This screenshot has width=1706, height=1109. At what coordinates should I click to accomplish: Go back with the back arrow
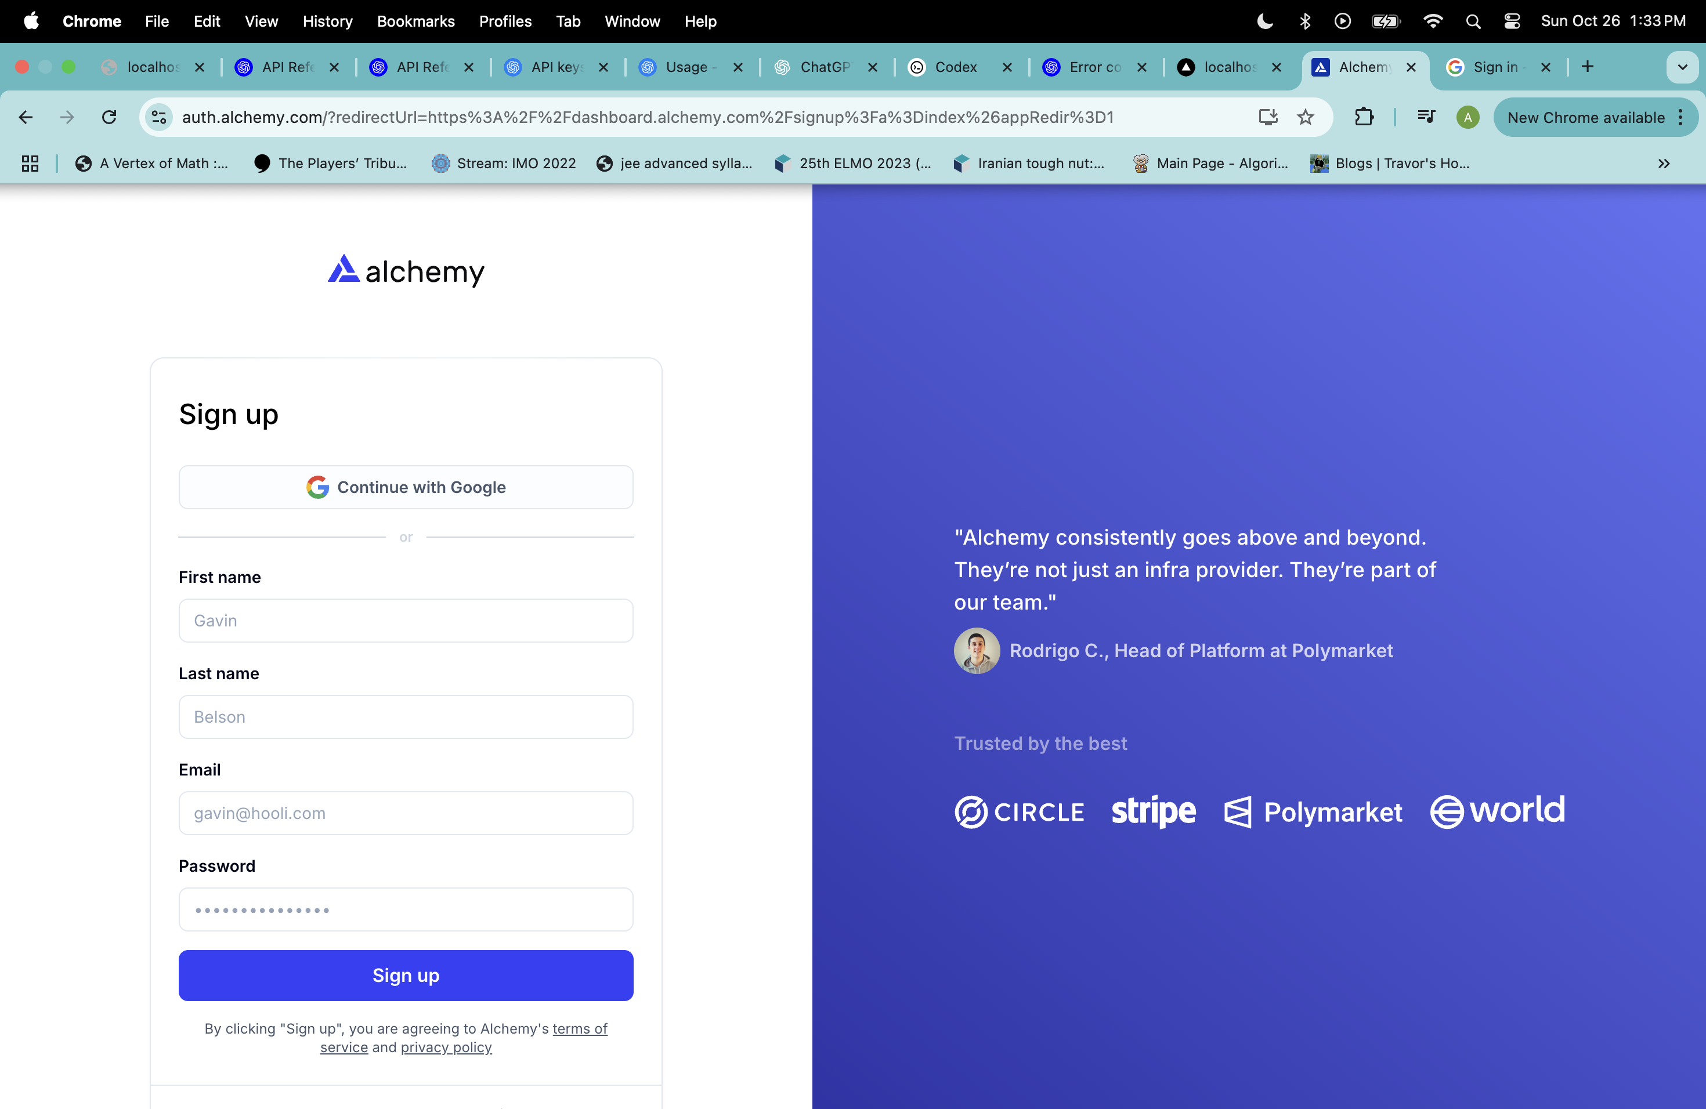pyautogui.click(x=26, y=117)
